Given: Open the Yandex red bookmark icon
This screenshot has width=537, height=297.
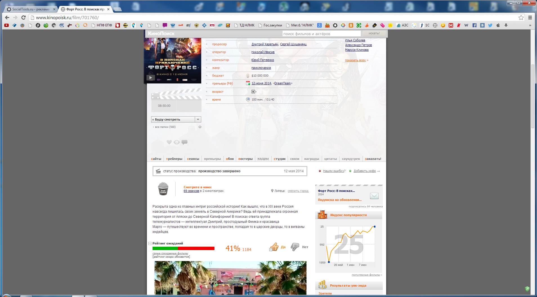Looking at the screenshot, I should point(459,25).
